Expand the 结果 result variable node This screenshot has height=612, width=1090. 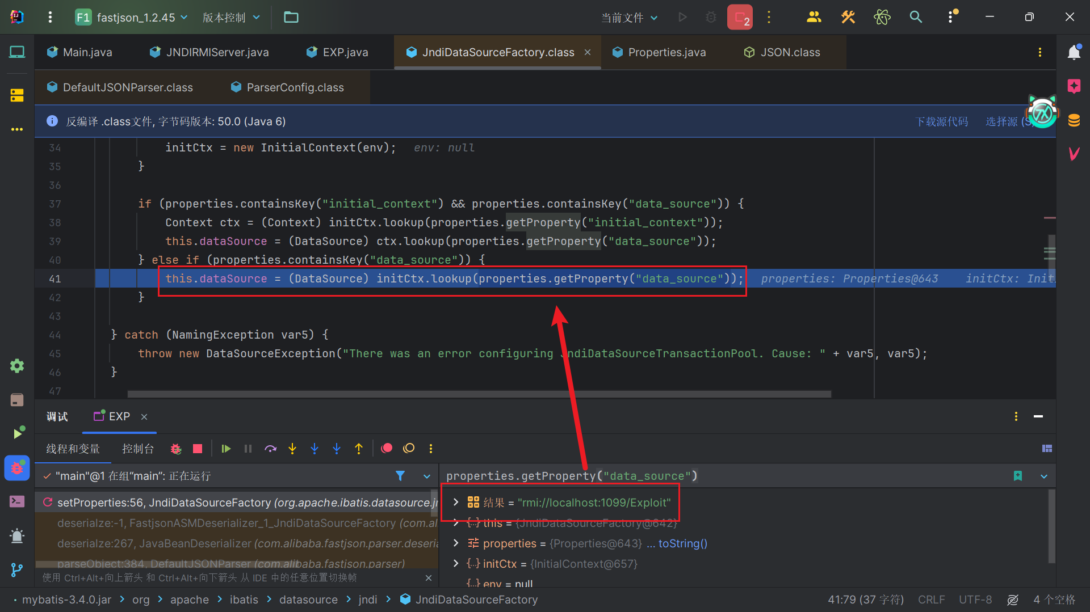[456, 503]
